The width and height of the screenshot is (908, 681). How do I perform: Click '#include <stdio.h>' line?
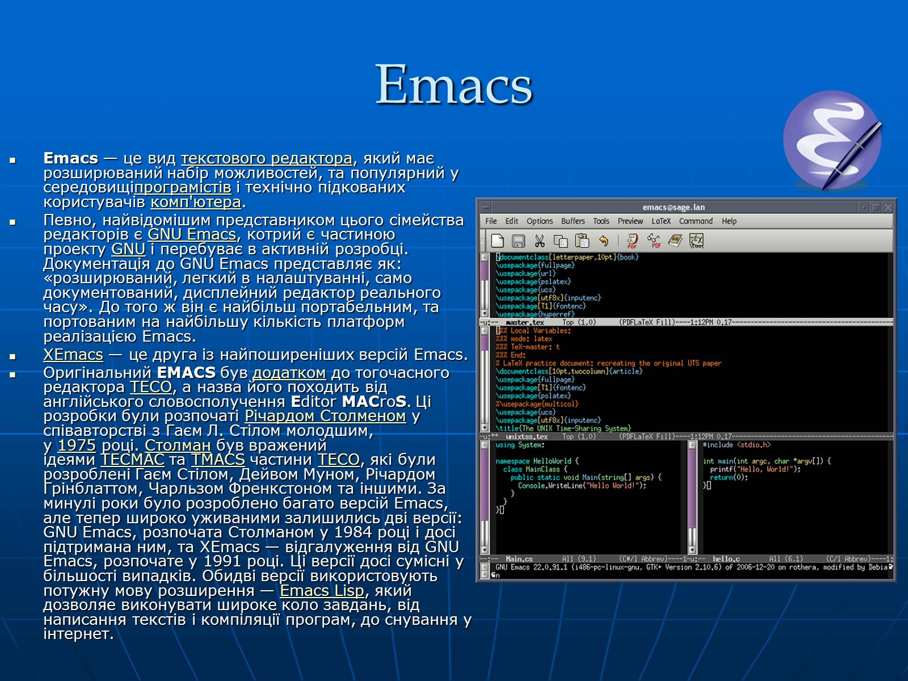point(737,445)
